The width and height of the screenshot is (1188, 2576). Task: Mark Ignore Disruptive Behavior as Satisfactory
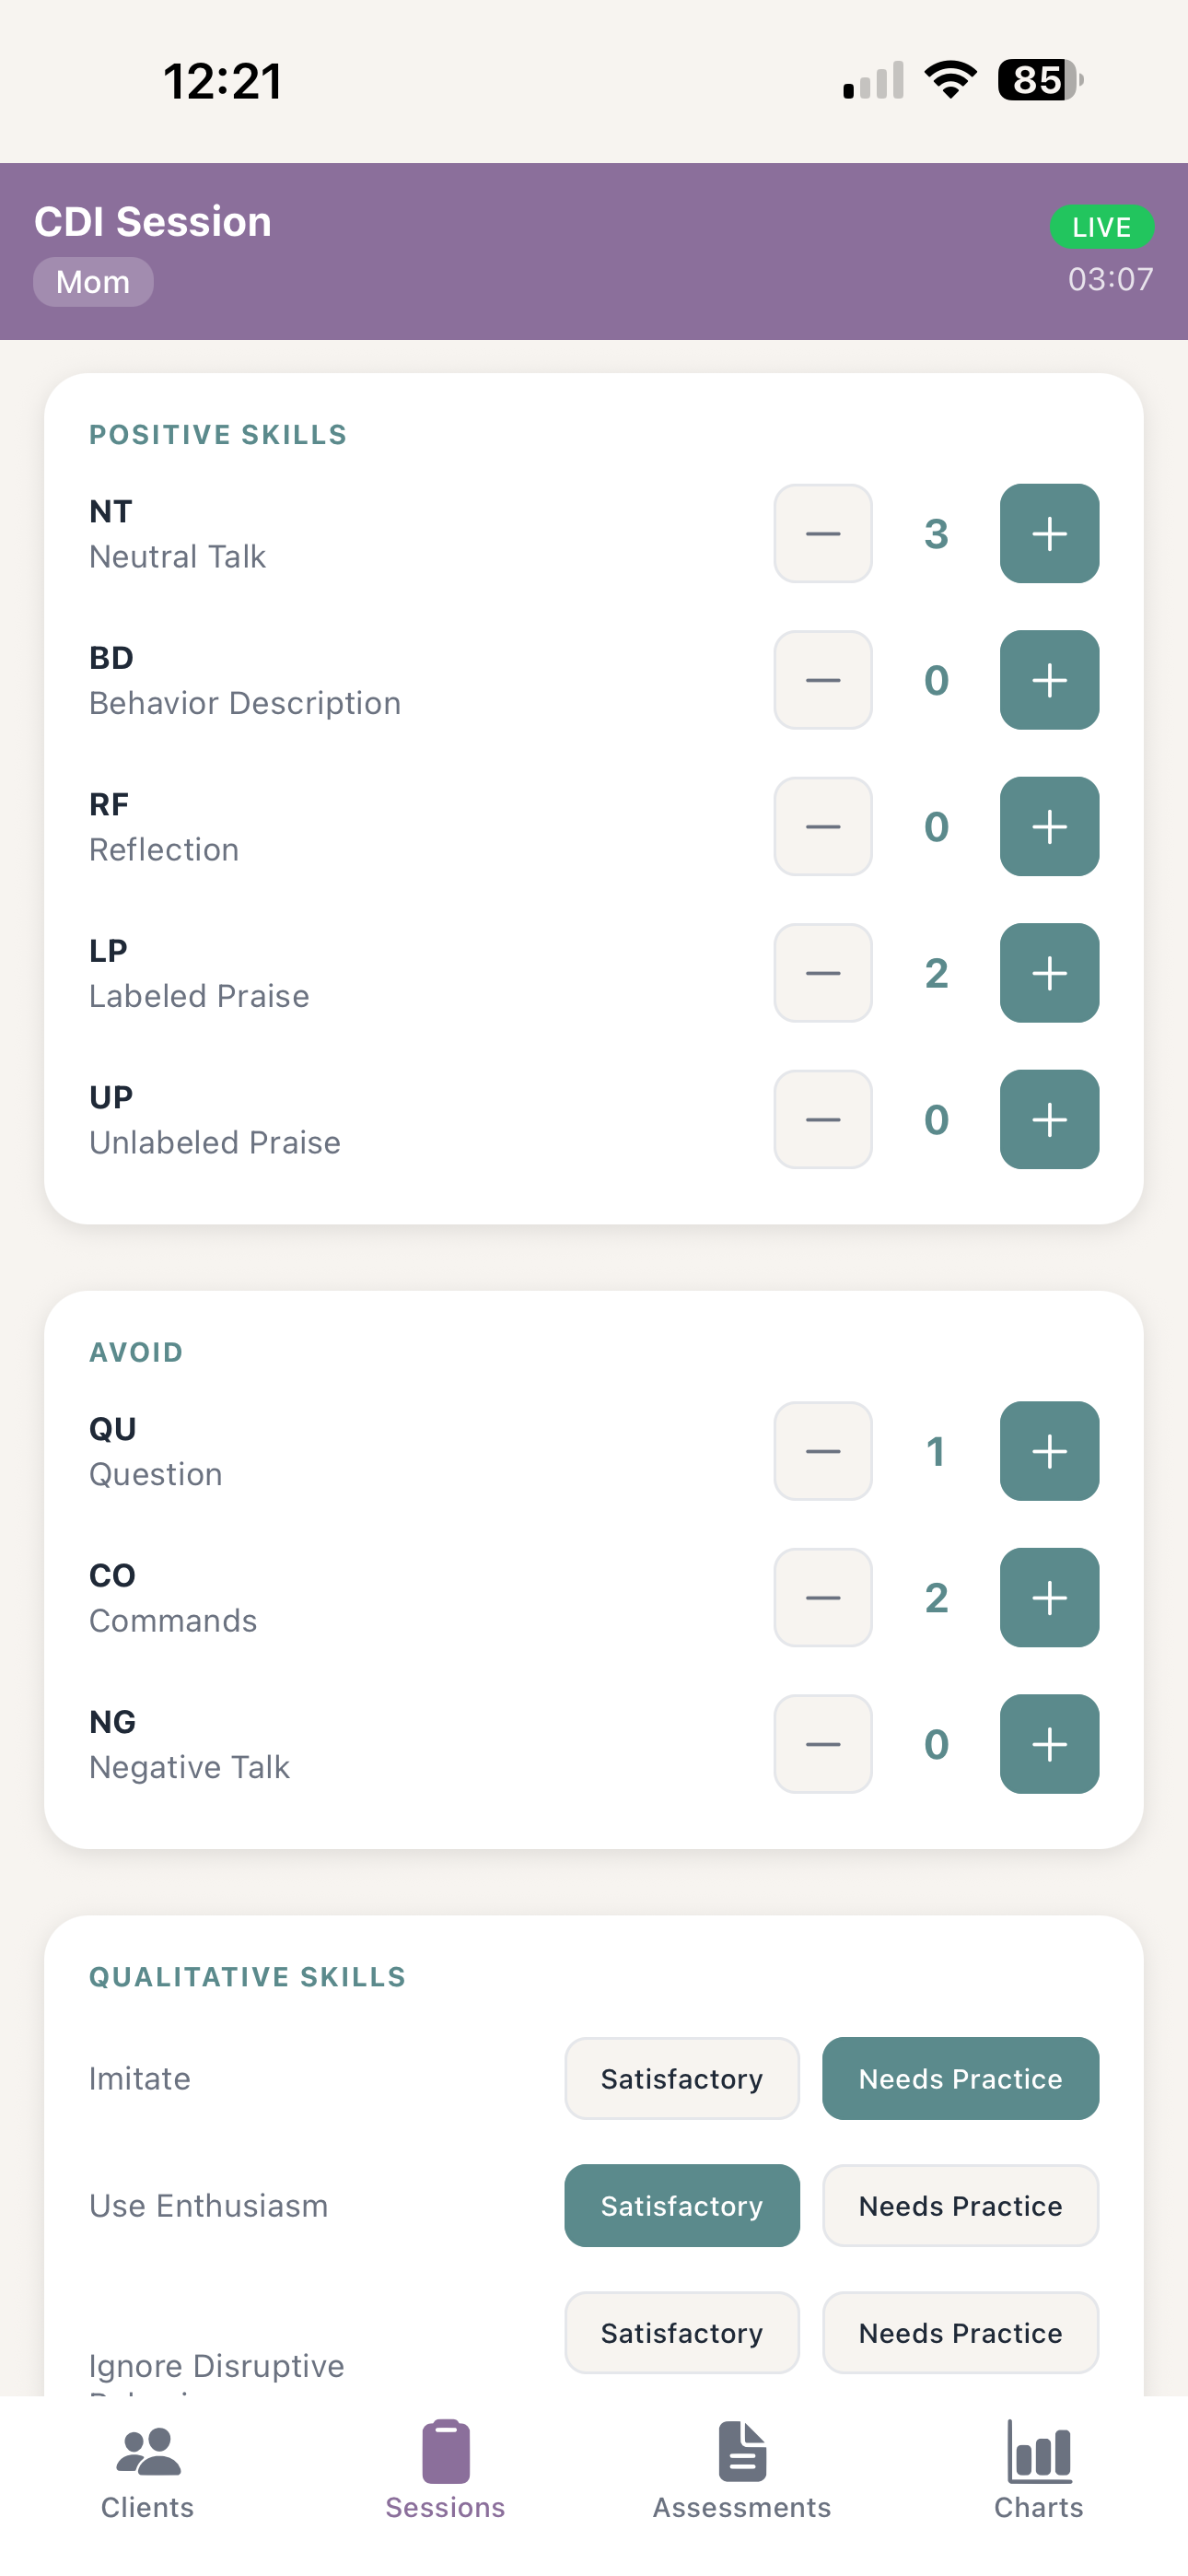click(682, 2332)
